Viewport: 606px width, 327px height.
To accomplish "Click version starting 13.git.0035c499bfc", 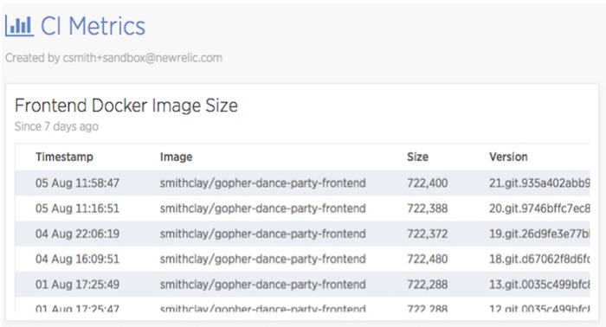I will (x=539, y=284).
